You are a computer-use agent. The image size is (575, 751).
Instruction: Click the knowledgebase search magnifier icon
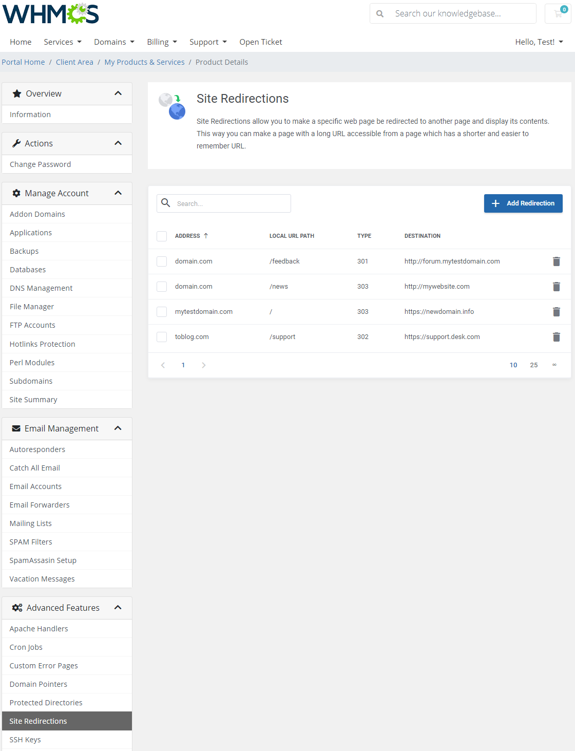coord(380,14)
